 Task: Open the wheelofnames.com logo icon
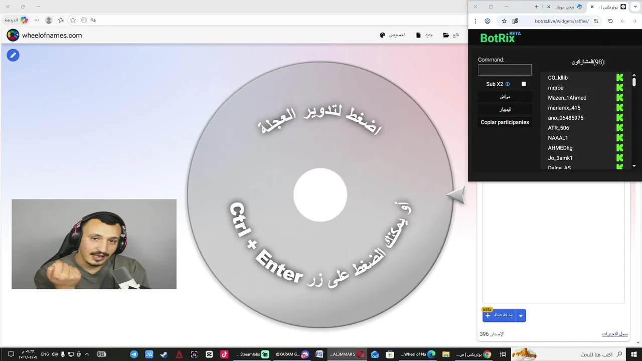[13, 35]
